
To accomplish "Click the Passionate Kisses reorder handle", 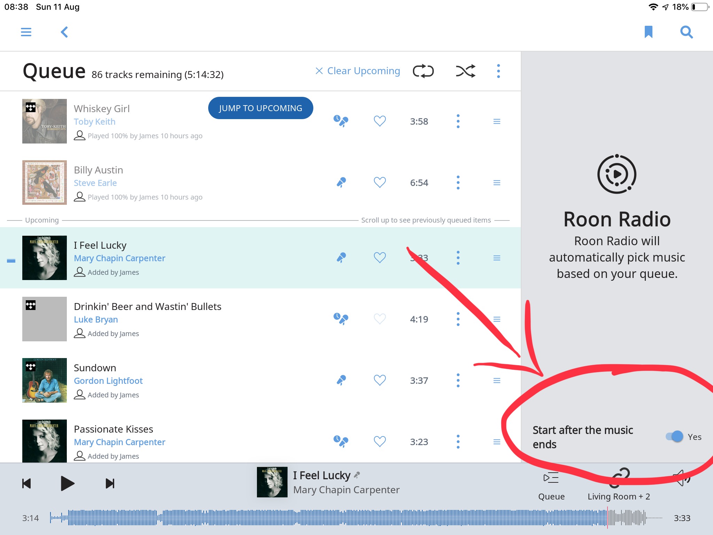I will click(497, 442).
